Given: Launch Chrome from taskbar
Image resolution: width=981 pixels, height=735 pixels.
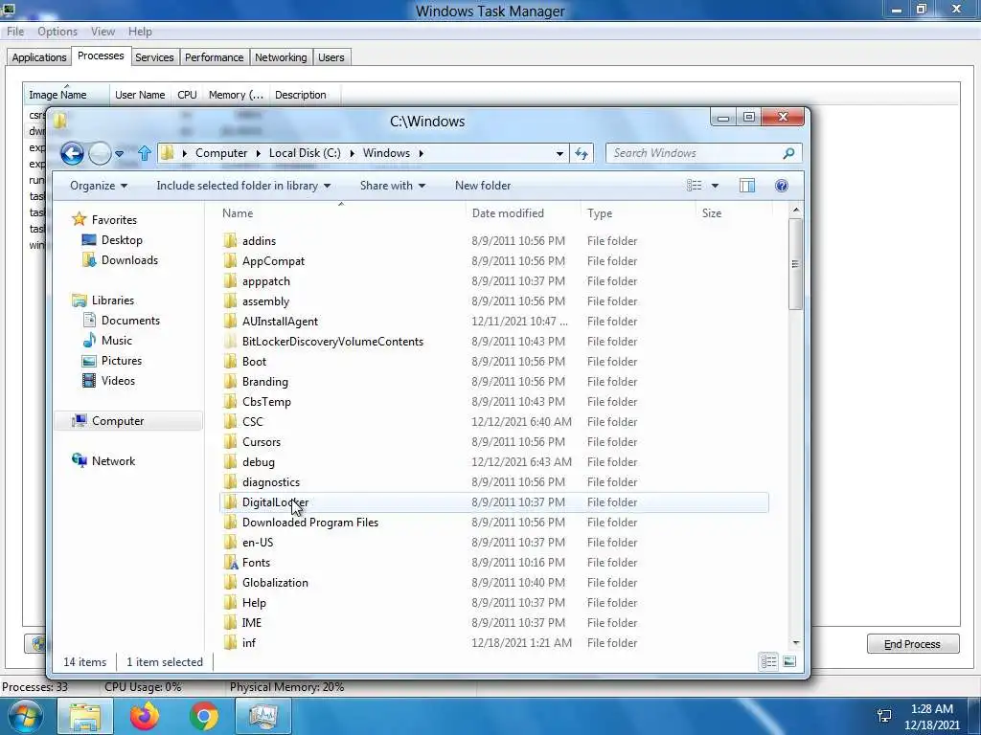Looking at the screenshot, I should point(204,716).
